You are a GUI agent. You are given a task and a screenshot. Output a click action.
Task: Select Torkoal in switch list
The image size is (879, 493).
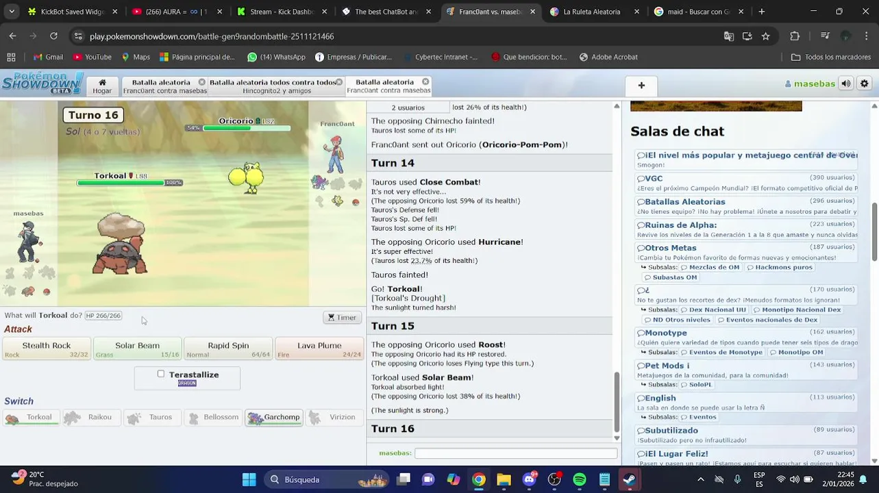[31, 417]
